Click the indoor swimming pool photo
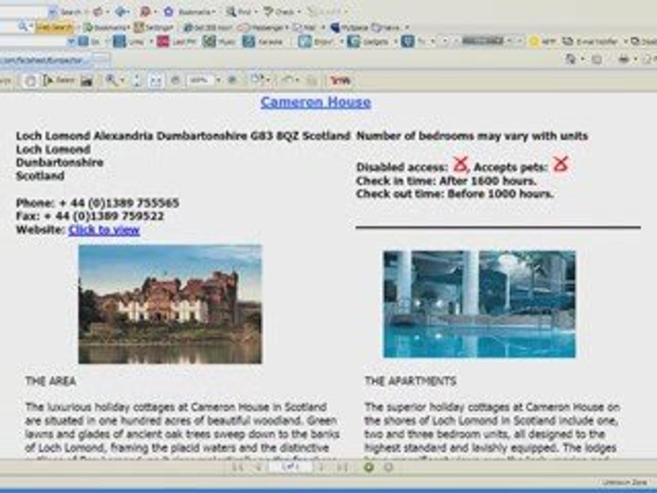 tap(479, 304)
